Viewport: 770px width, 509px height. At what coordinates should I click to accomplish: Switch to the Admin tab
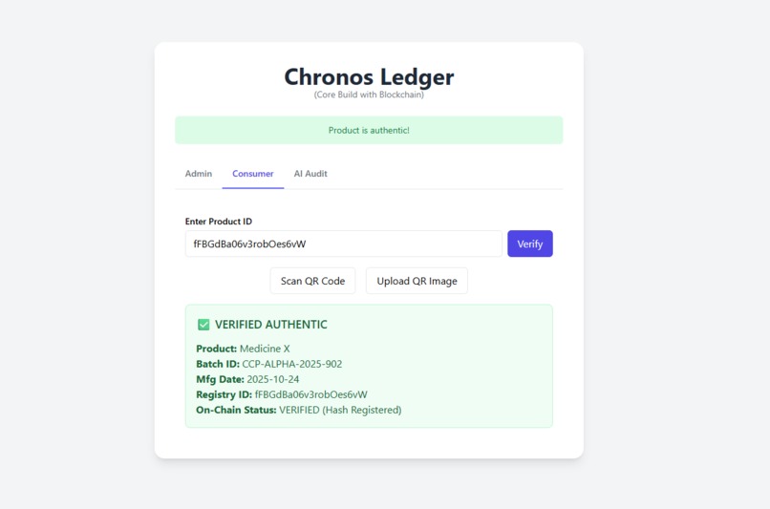click(199, 174)
